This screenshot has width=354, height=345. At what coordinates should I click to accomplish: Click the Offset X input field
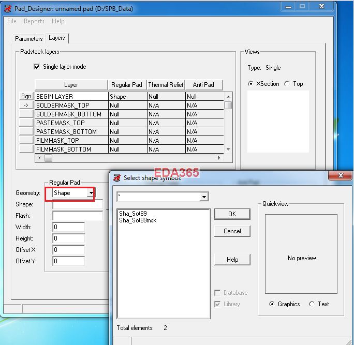69,250
